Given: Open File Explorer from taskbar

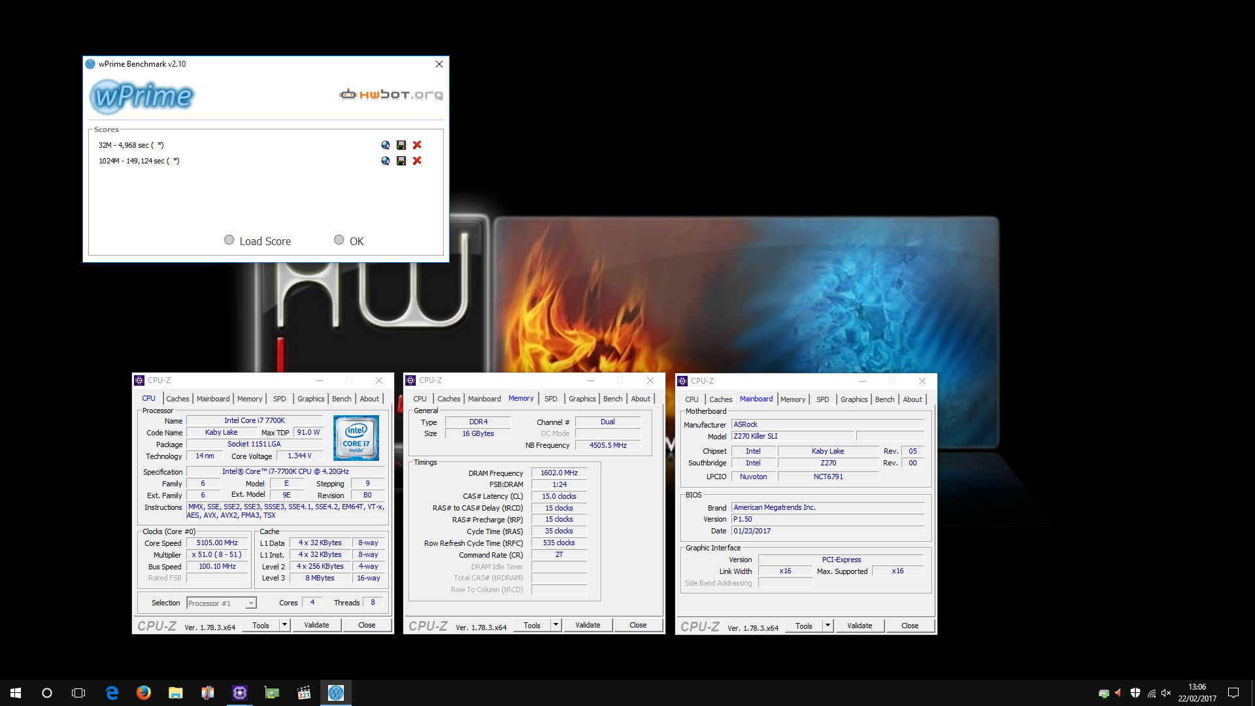Looking at the screenshot, I should click(x=175, y=693).
